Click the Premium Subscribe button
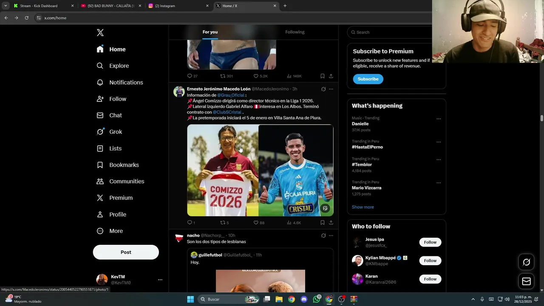Screen dimensions: 544x306 point(368,79)
